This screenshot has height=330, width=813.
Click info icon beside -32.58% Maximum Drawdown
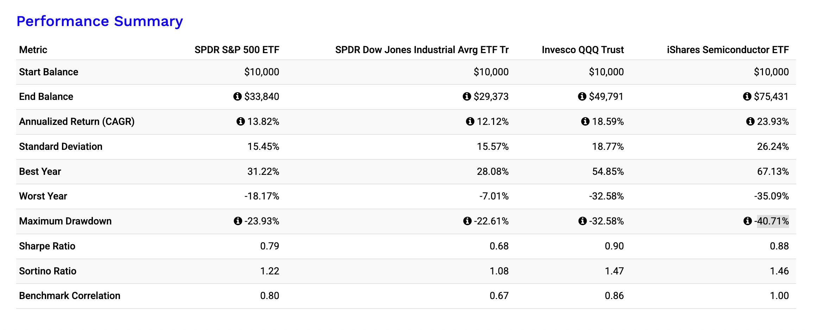582,221
